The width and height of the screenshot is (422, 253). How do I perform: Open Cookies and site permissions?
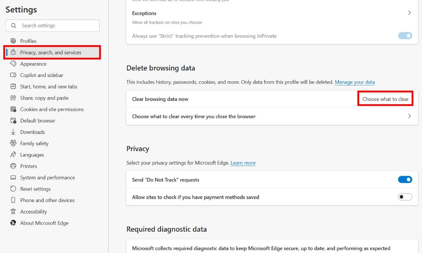(53, 109)
